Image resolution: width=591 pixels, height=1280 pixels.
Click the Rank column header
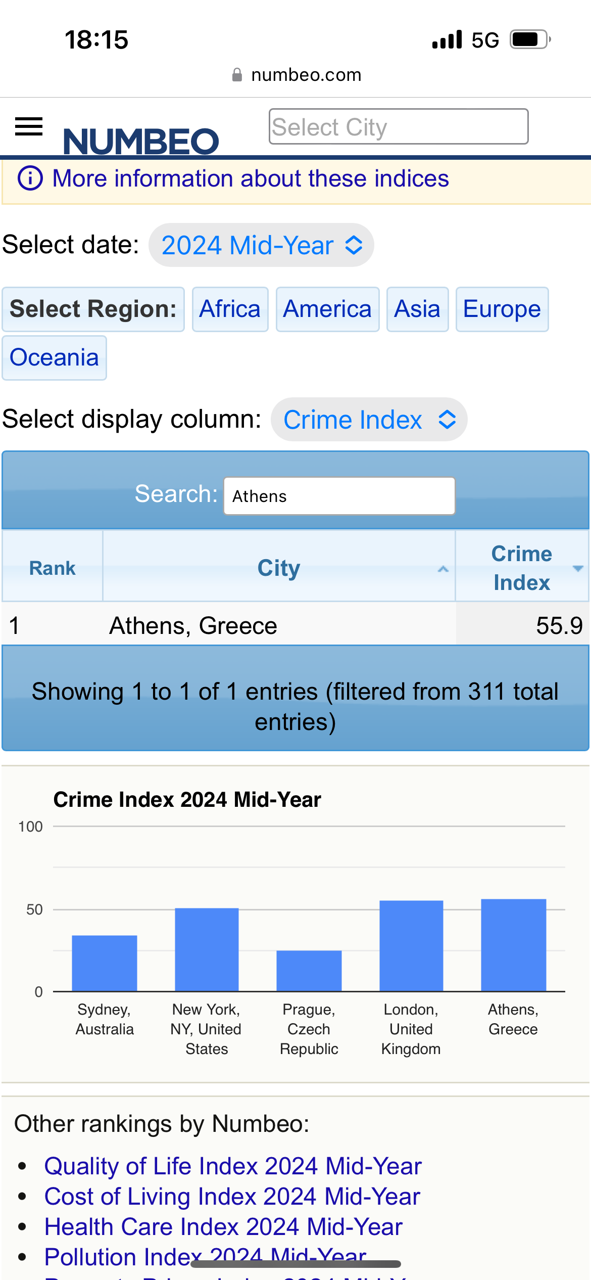[x=52, y=568]
